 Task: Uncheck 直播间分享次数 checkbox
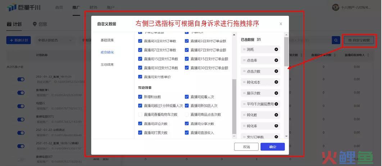pyautogui.click(x=187, y=124)
